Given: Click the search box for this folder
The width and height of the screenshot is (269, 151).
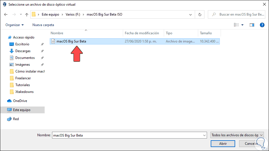Looking at the screenshot, I should [239, 14].
